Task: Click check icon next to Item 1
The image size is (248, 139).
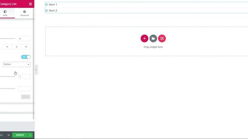Action: click(46, 5)
